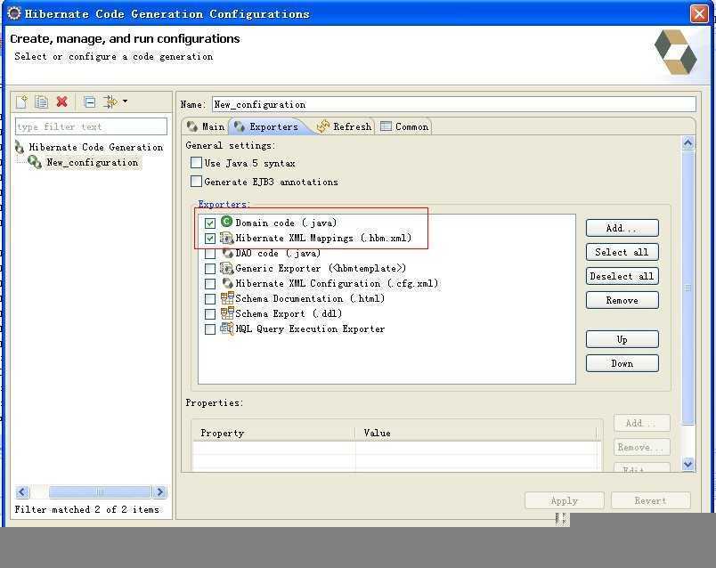Select New_configuration in the tree

(x=93, y=163)
